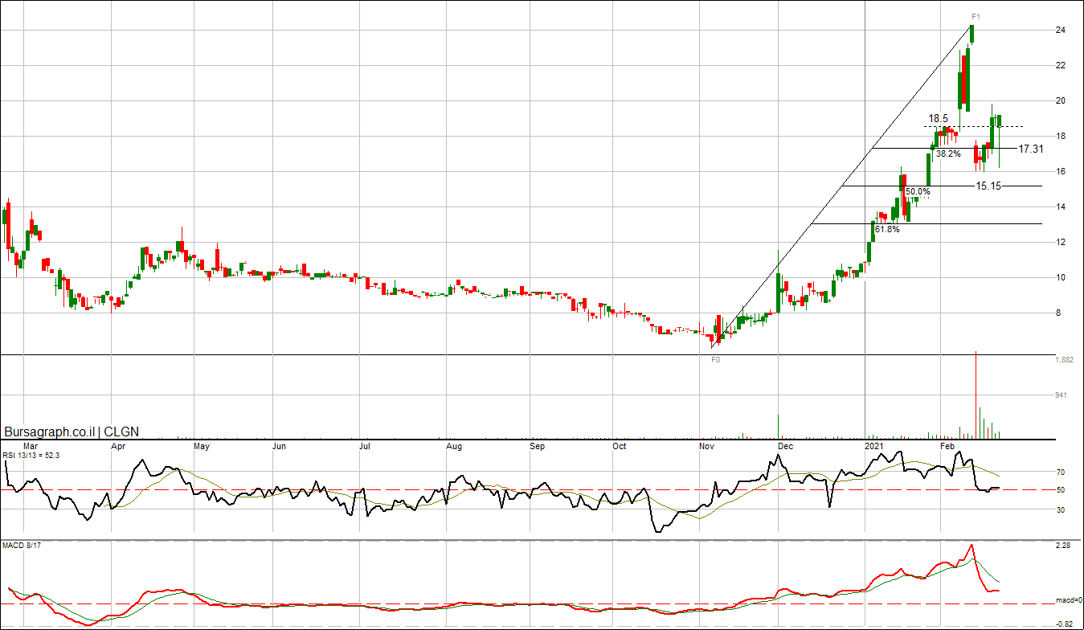Click the F0 Fibonacci low marker
Viewport: 1084px width, 630px height.
point(716,361)
